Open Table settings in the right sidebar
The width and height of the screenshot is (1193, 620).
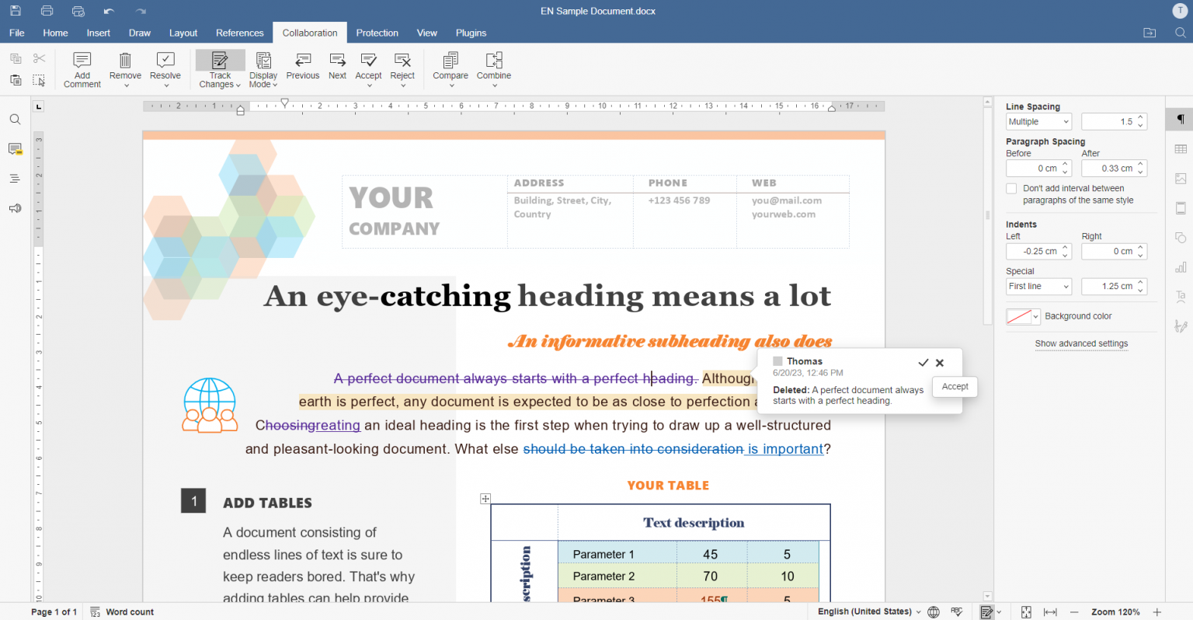(x=1181, y=148)
